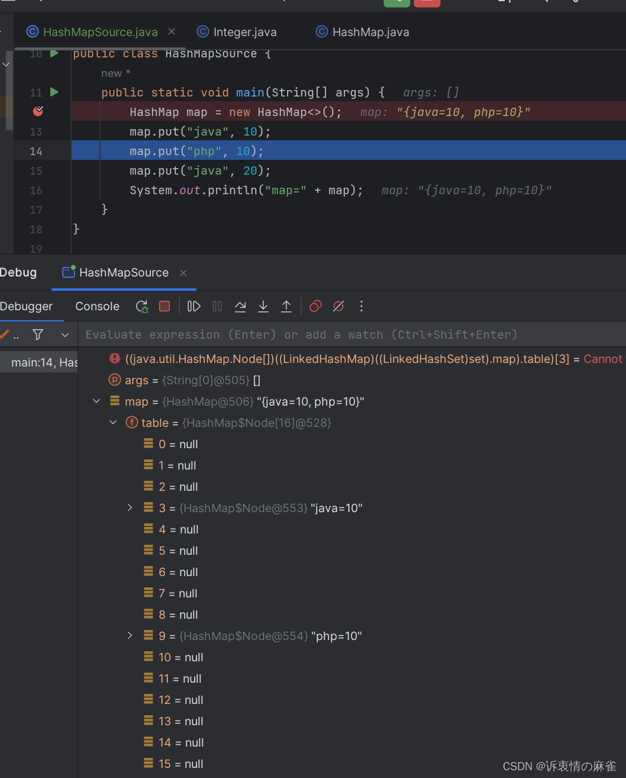
Task: Click the frames filter icon
Action: (x=38, y=335)
